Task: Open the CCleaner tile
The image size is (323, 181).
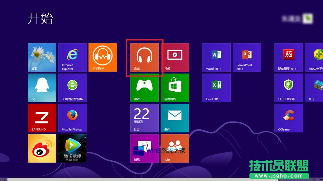Action: 288,118
